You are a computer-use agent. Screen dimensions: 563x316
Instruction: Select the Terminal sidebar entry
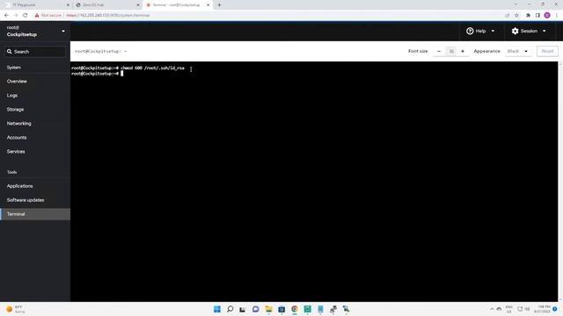pos(35,214)
